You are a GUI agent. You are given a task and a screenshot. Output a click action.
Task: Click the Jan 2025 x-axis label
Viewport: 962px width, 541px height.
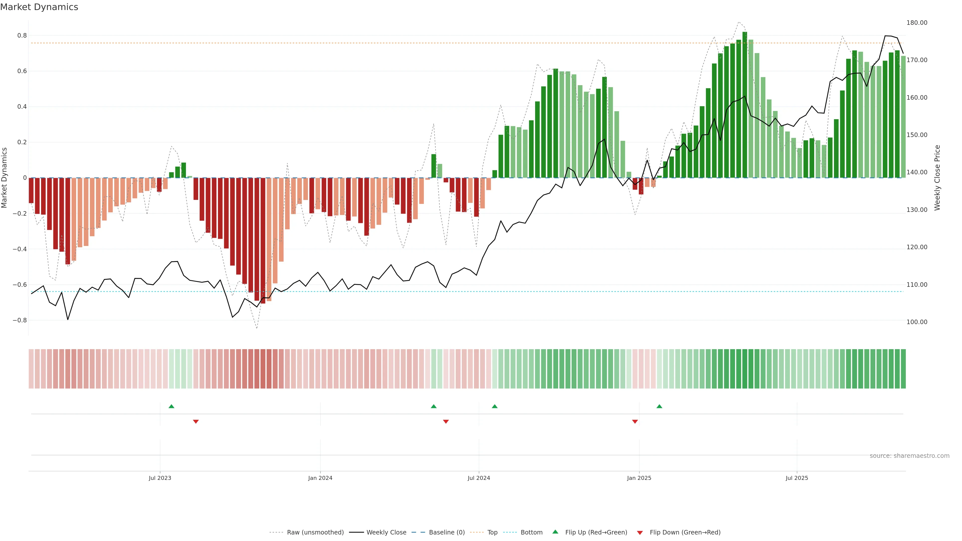click(639, 478)
